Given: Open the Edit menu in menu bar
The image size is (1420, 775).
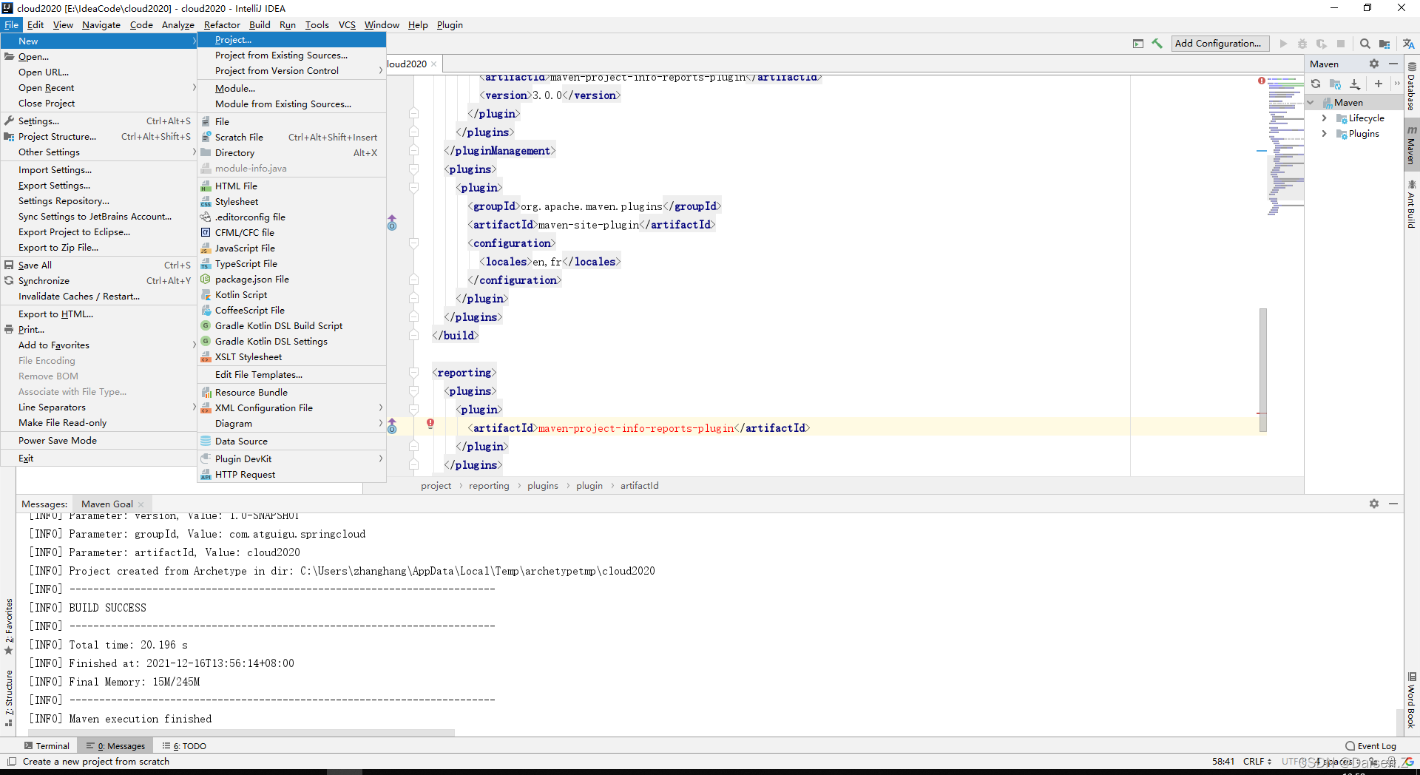Looking at the screenshot, I should click(x=35, y=24).
